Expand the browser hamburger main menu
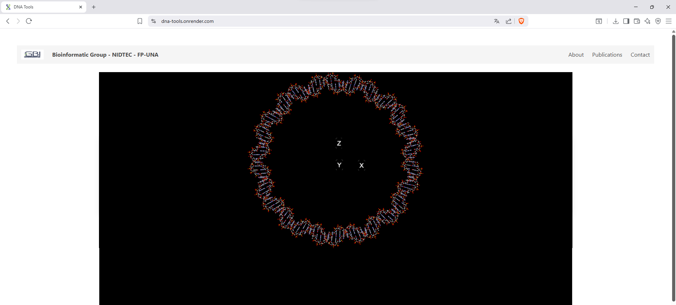676x305 pixels. [668, 21]
